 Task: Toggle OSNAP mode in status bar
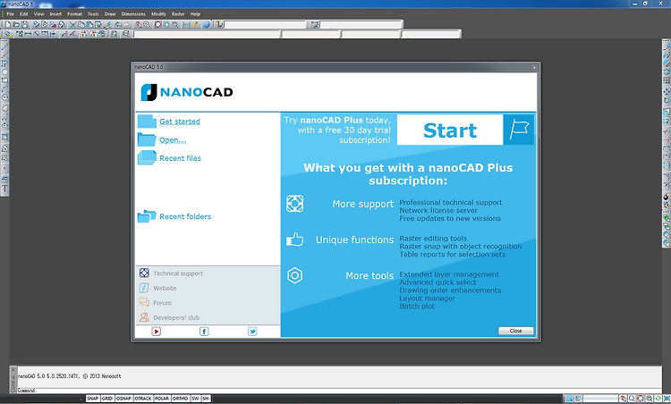point(123,399)
